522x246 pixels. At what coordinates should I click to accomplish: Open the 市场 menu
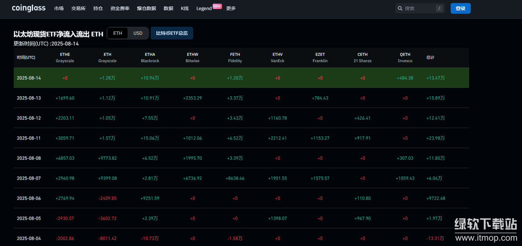point(59,8)
